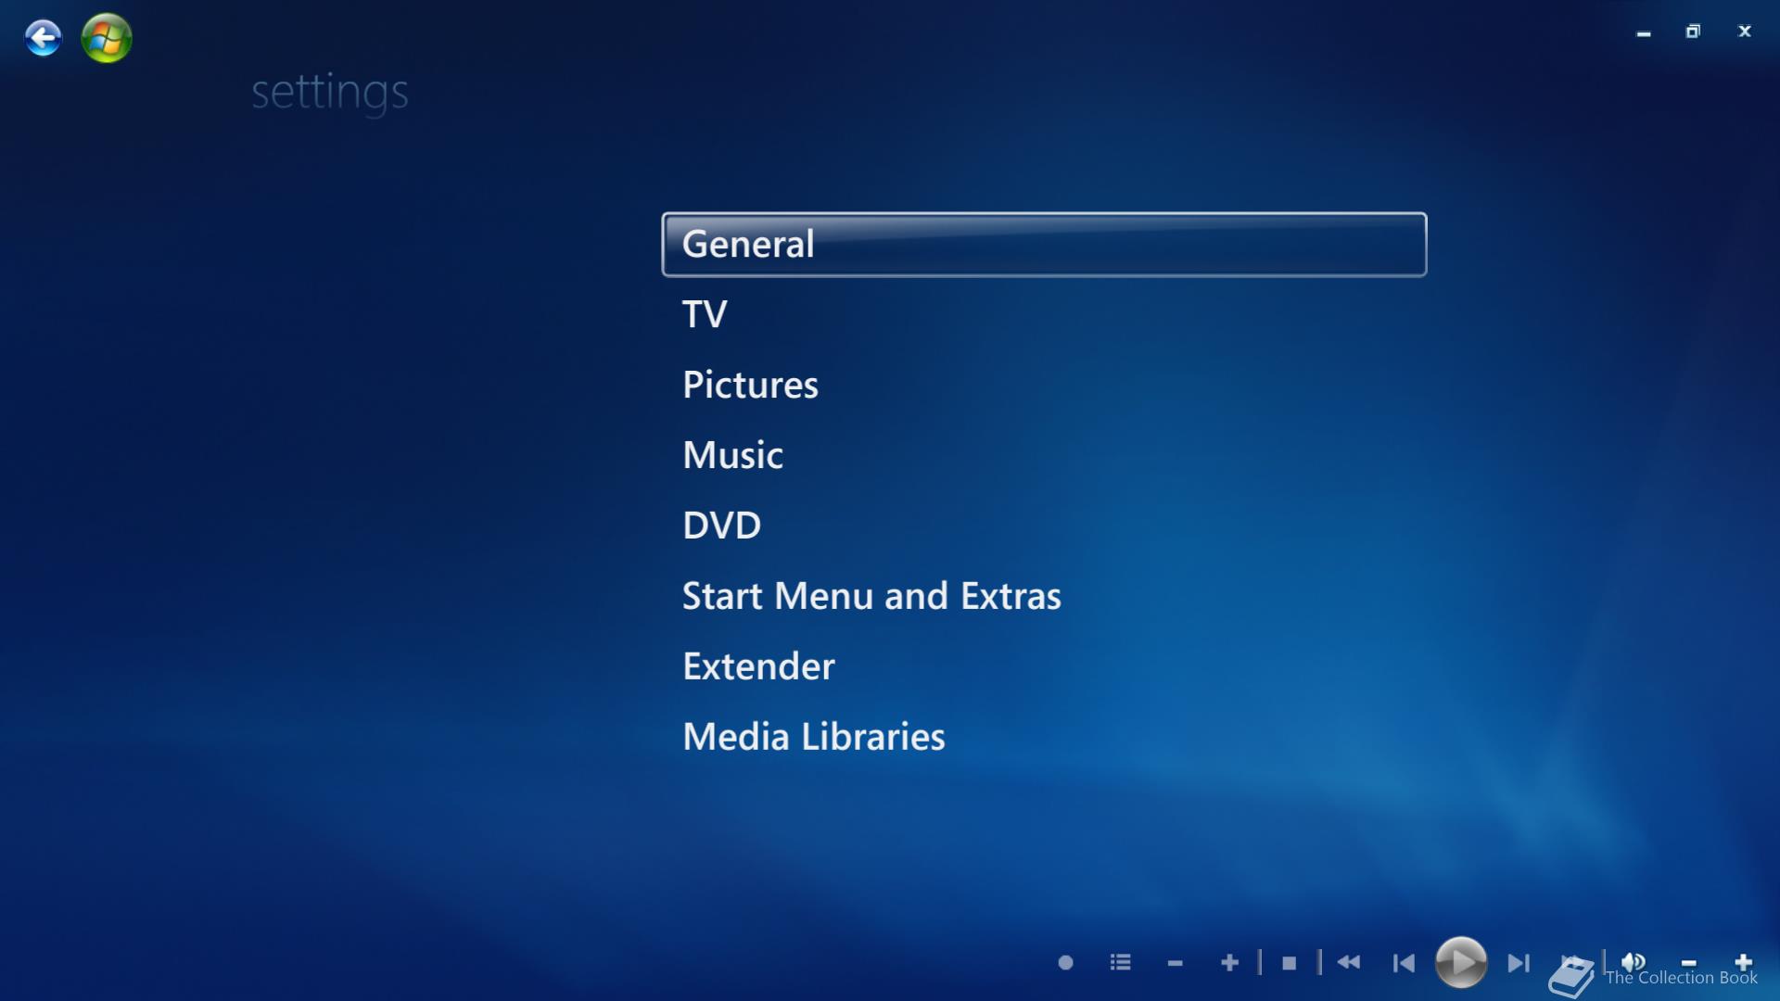Viewport: 1780px width, 1001px height.
Task: Open the Media Libraries settings
Action: [x=813, y=737]
